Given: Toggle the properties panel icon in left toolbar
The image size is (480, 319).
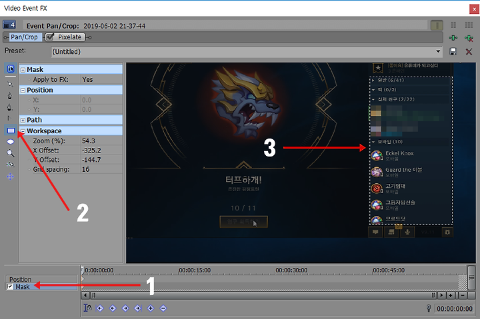Looking at the screenshot, I should [x=11, y=69].
